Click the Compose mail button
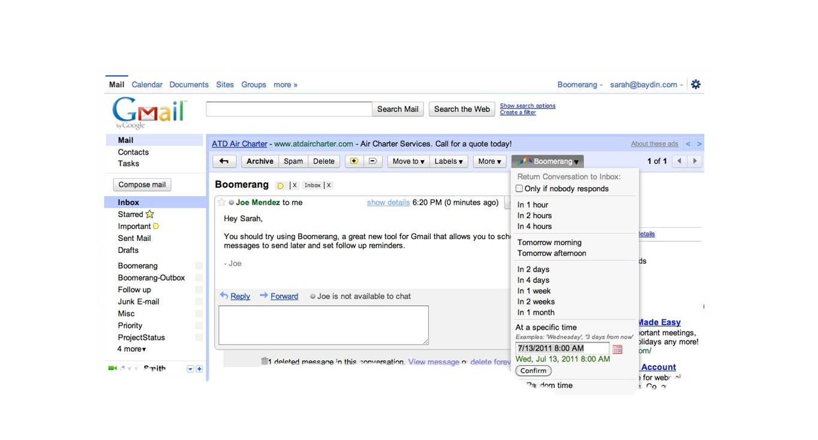 coord(142,185)
